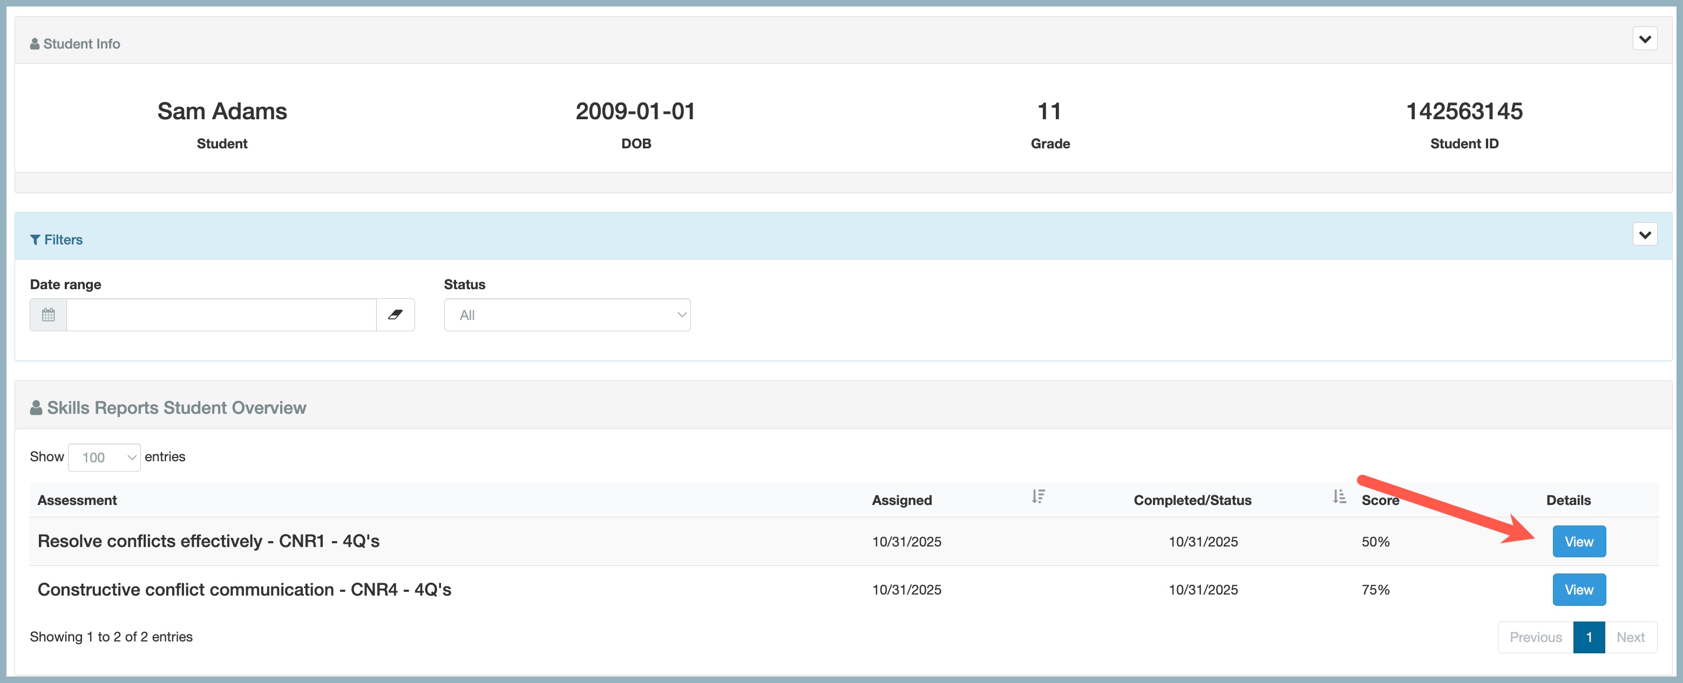Go to Next page
The height and width of the screenshot is (683, 1683).
pos(1630,637)
